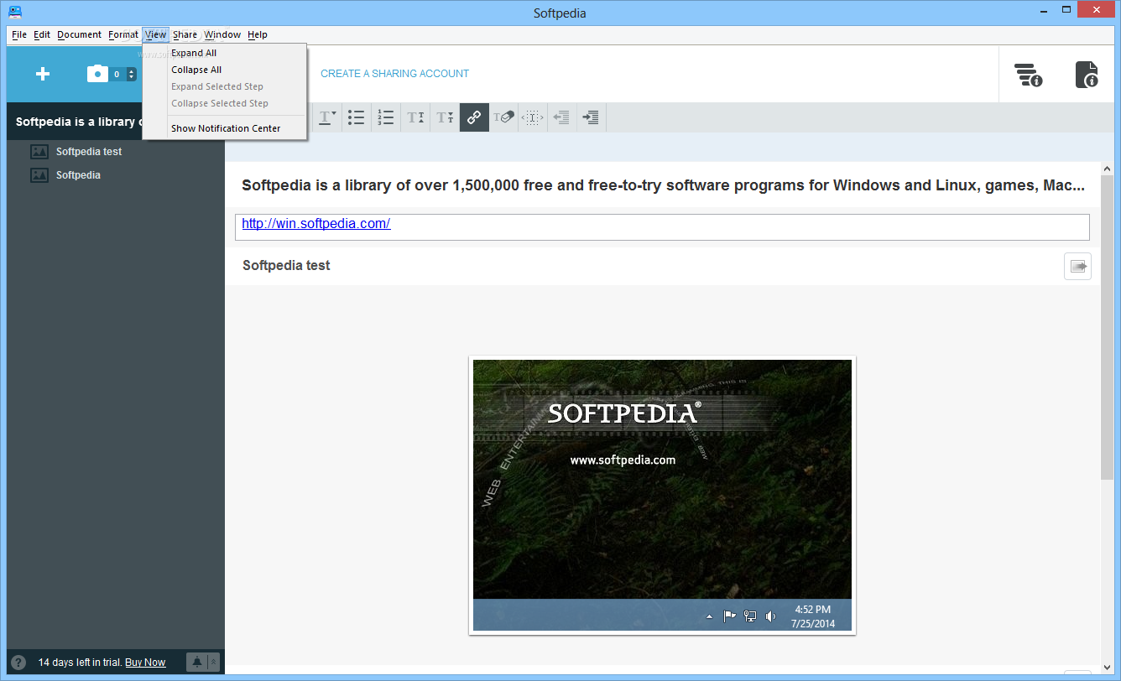This screenshot has height=681, width=1121.
Task: Click the vertical scrollbar thumb
Action: 1108,327
